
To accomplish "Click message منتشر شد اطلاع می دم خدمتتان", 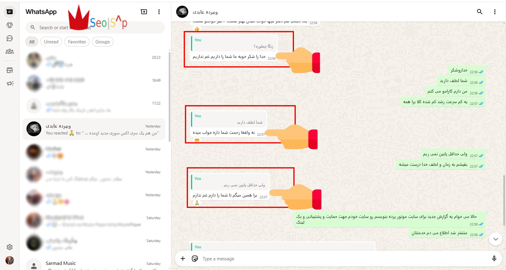I will point(447,233).
